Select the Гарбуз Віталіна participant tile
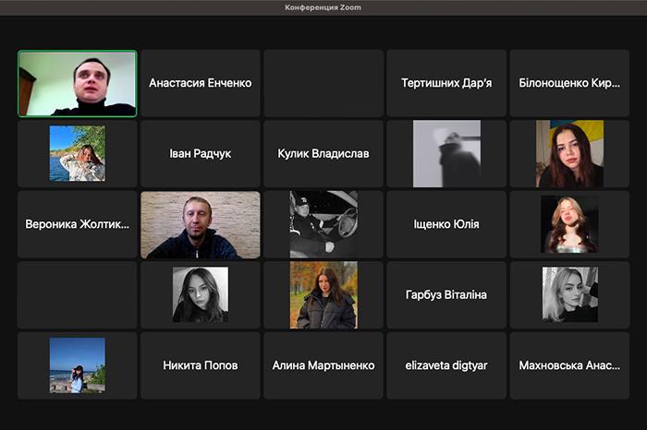 click(x=446, y=294)
